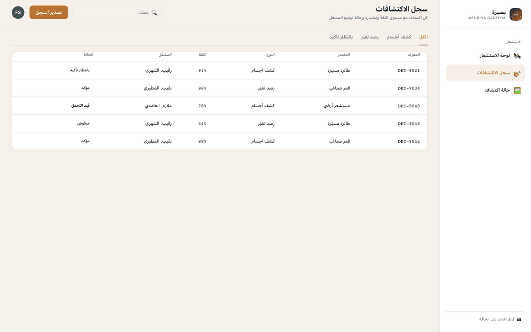Select detection DET-9021
Image resolution: width=531 pixels, height=332 pixels.
[x=409, y=70]
